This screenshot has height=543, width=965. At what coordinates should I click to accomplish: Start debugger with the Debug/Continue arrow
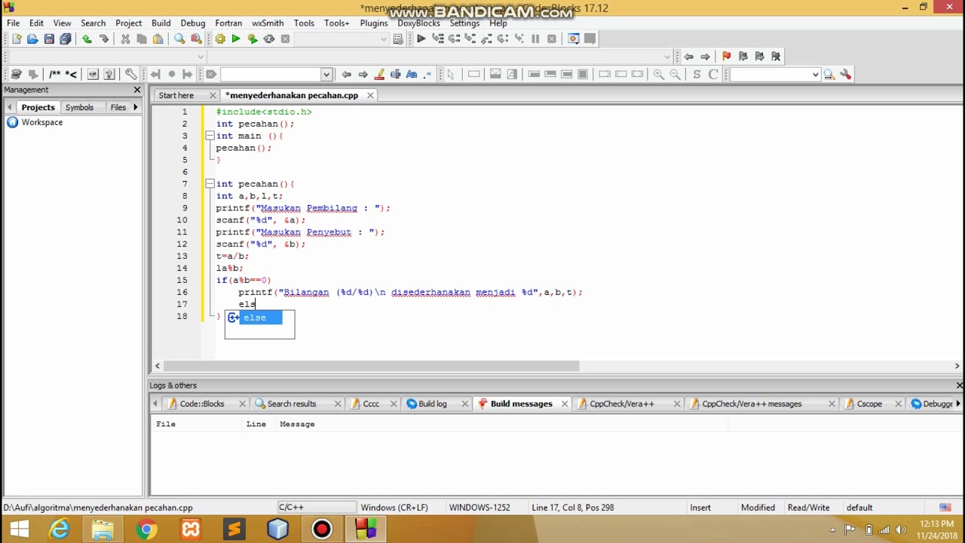point(421,39)
